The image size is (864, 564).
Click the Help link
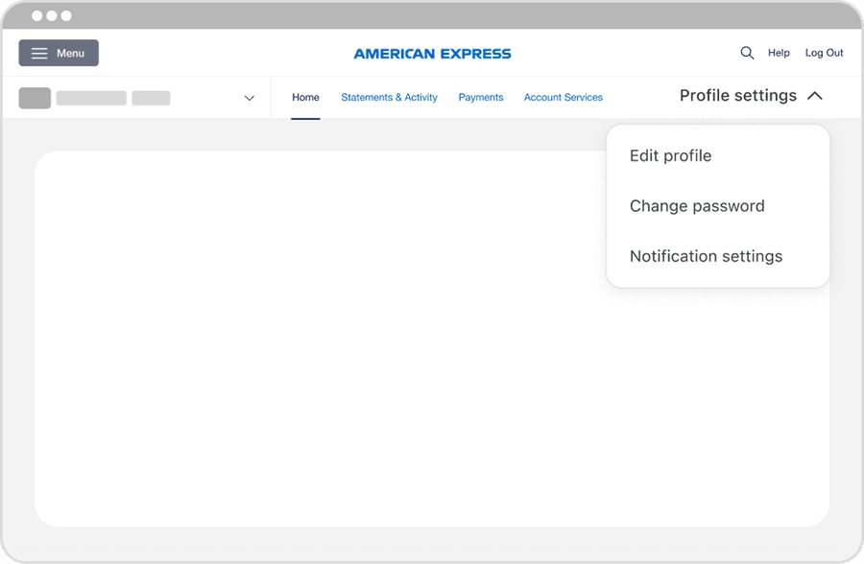click(779, 53)
